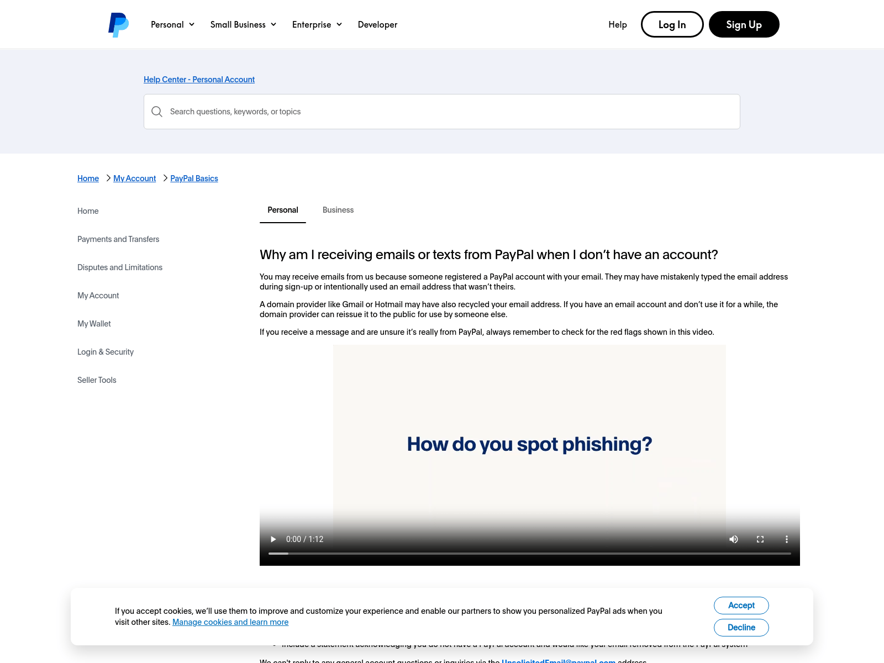Decline cookies in the banner
Image resolution: width=884 pixels, height=663 pixels.
click(741, 628)
